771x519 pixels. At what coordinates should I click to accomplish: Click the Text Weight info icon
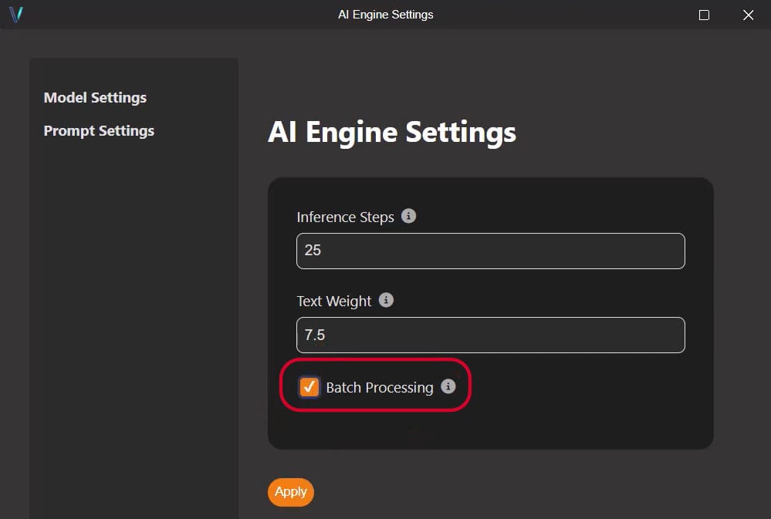[387, 300]
